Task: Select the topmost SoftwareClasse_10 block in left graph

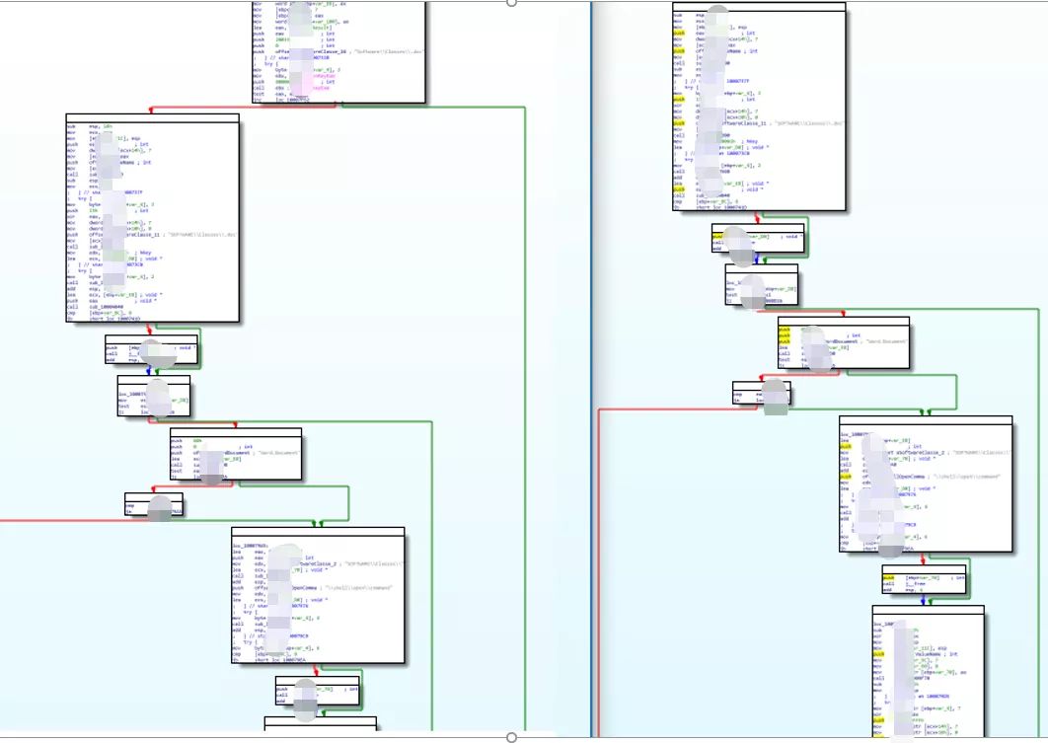Action: (x=338, y=51)
